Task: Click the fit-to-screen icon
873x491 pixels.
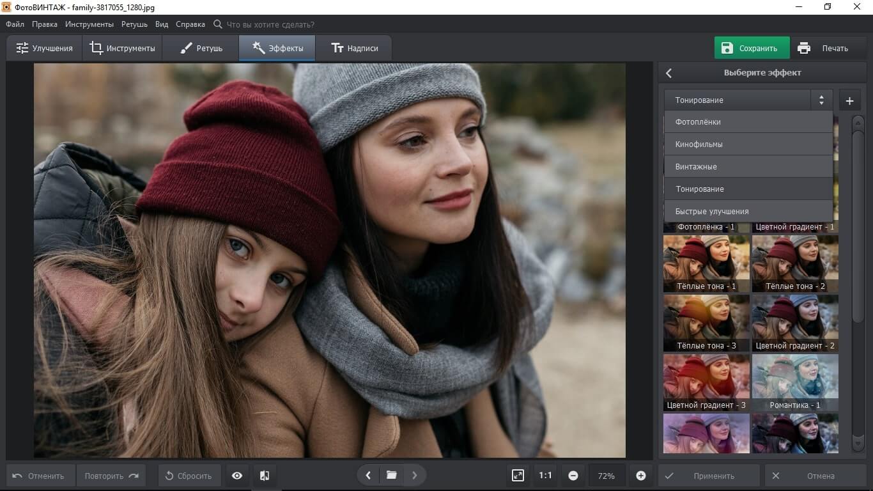Action: [518, 476]
